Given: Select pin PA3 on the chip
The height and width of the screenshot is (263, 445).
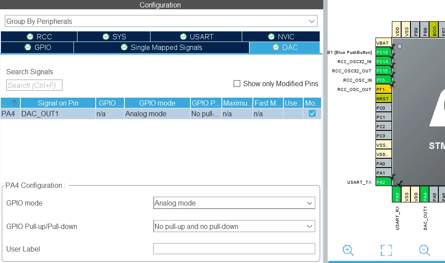Looking at the screenshot, I should coord(397,194).
